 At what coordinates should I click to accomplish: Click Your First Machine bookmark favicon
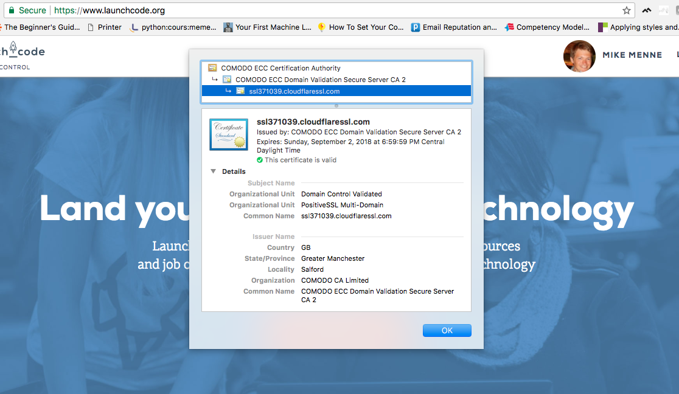[228, 27]
